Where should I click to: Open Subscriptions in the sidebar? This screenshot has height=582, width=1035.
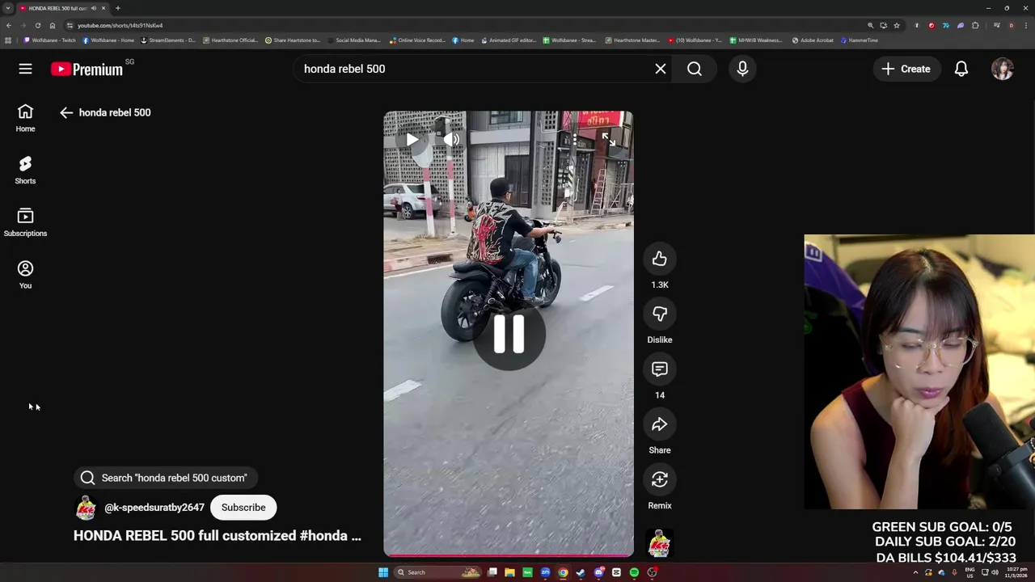click(25, 222)
